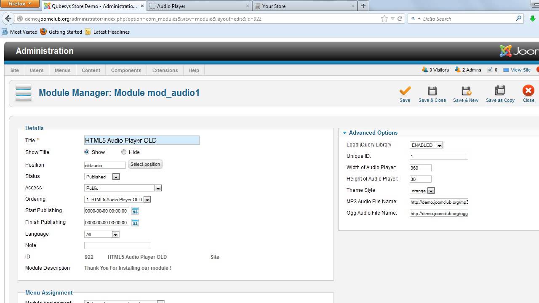Click into the Title input field
Viewport: 539px width, 303px height.
142,141
